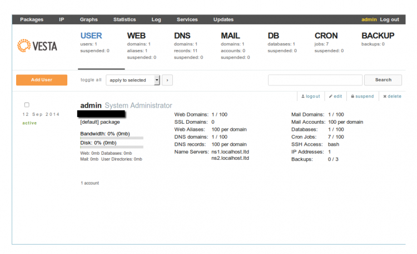Click the Bandwidth usage progress bar
Screen dimensions: 417x254
coord(112,138)
